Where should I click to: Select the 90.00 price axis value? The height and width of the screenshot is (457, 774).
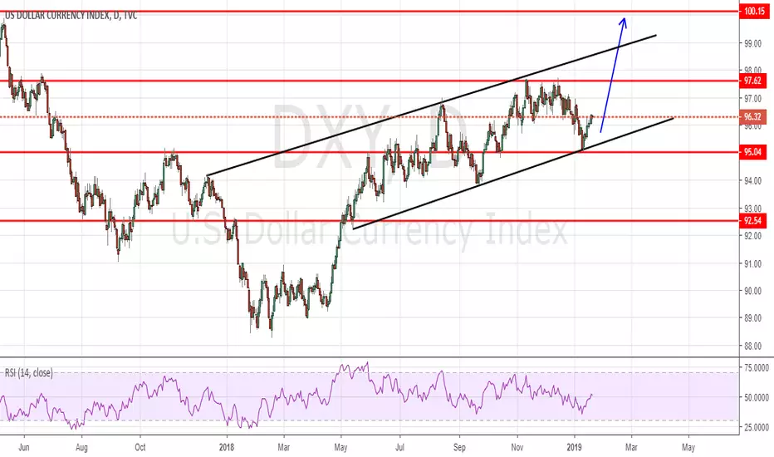[x=752, y=291]
